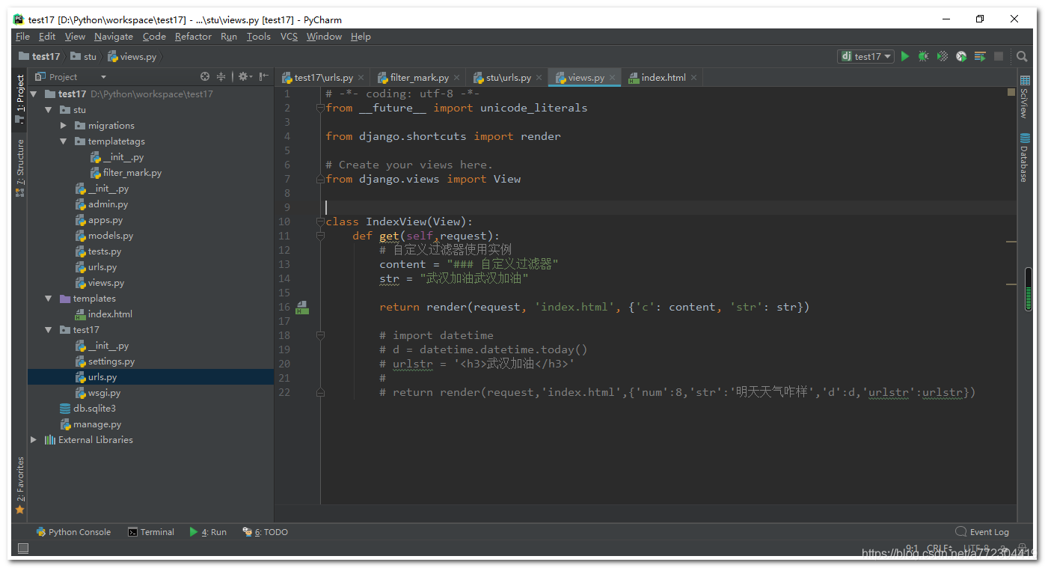Click the warning stripe mark beside line 11
Screen dimensions: 1045x568
click(x=1011, y=242)
